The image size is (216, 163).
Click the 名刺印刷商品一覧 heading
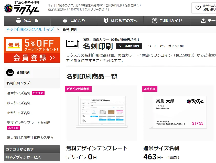(92, 76)
